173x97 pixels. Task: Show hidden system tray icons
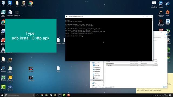click(x=153, y=95)
